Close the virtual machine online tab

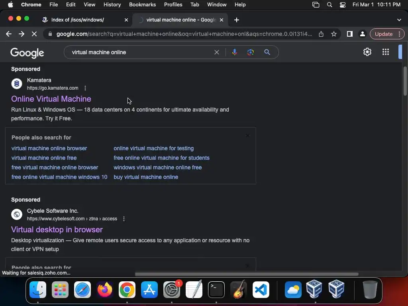click(222, 20)
